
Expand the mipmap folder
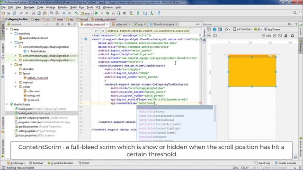pyautogui.click(x=16, y=82)
